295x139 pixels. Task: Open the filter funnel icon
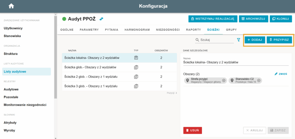(239, 40)
